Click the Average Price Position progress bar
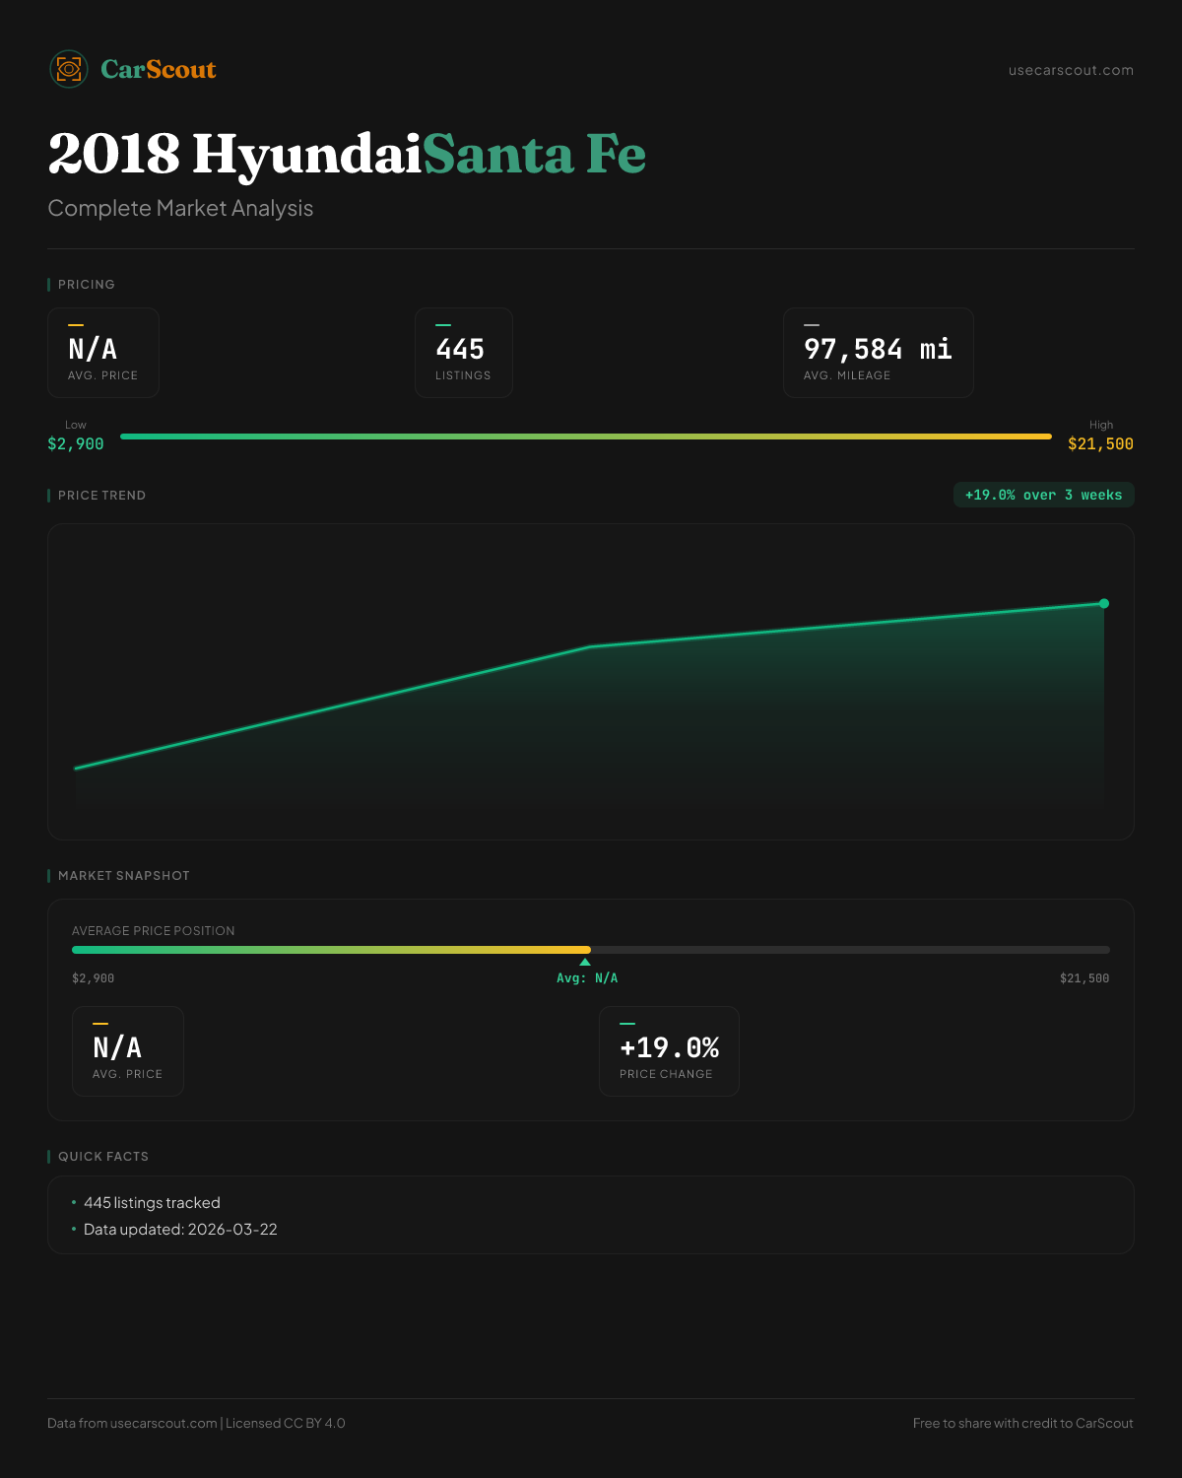Image resolution: width=1182 pixels, height=1478 pixels. 590,950
